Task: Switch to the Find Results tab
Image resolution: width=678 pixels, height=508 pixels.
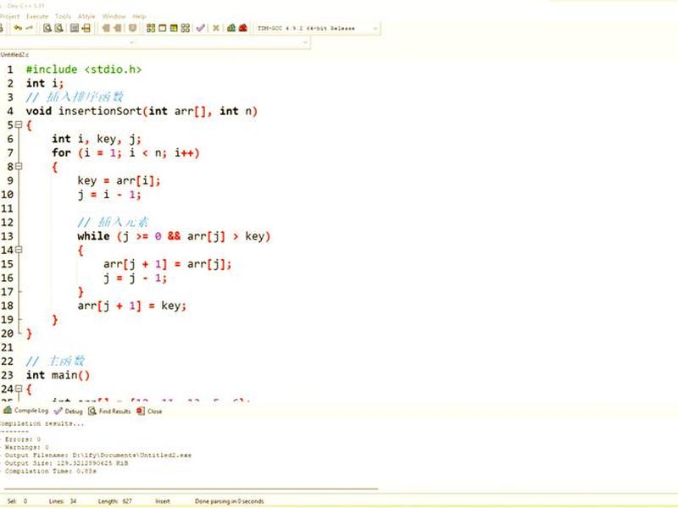Action: [110, 411]
